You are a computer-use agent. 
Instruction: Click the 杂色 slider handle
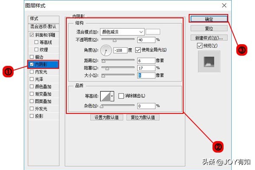coord(102,106)
